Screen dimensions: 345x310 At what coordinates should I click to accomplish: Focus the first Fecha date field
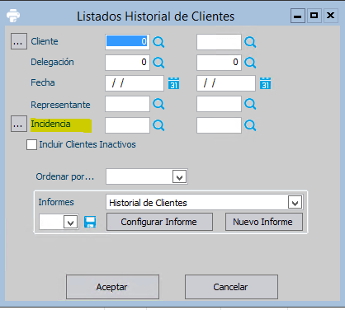(x=135, y=83)
